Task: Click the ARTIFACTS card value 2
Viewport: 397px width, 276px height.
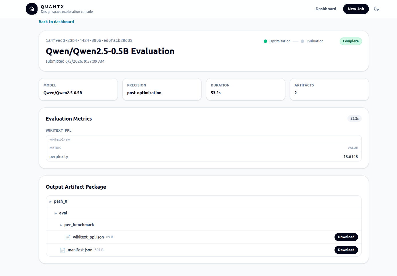Action: [x=296, y=93]
